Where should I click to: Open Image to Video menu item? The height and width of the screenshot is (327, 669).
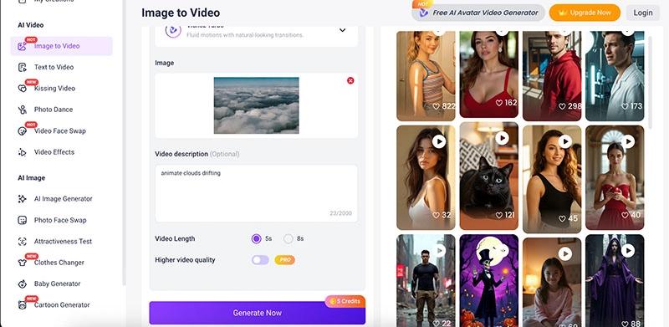point(61,46)
